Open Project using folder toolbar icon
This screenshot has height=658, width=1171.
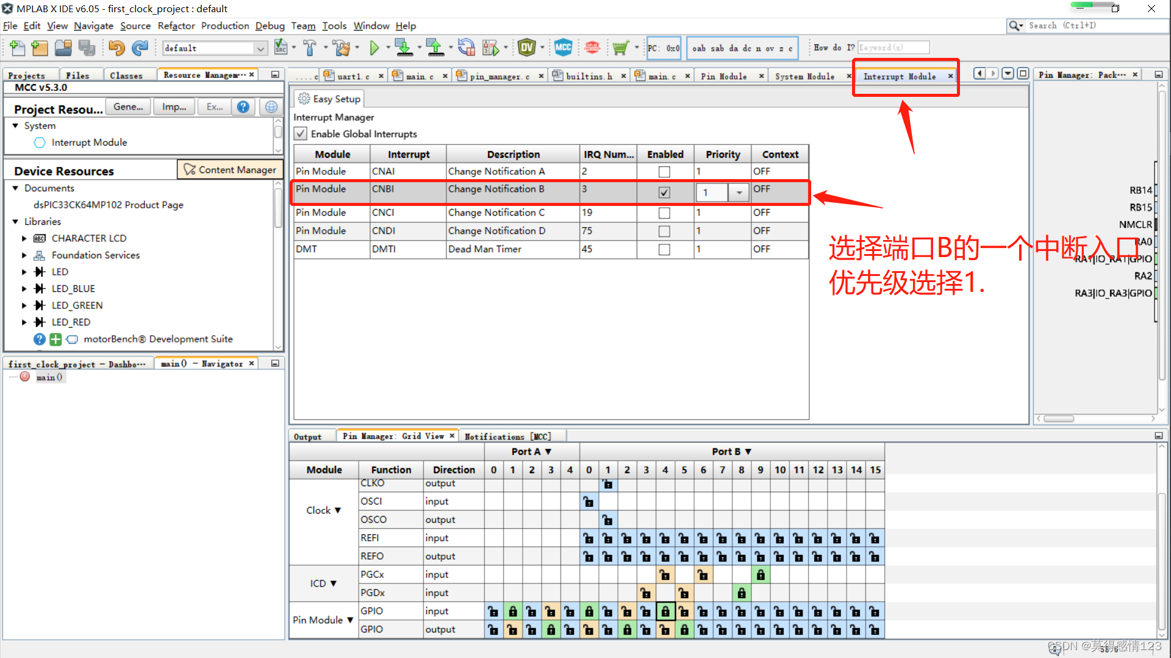[x=63, y=48]
